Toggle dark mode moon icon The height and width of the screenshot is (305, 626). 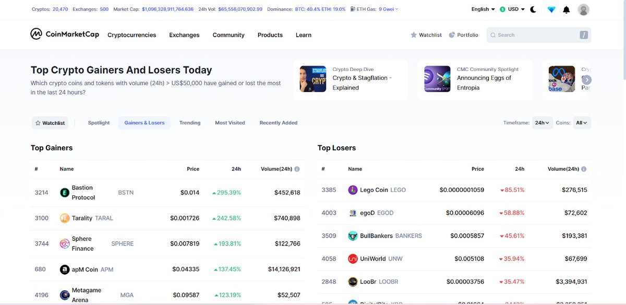(x=533, y=9)
